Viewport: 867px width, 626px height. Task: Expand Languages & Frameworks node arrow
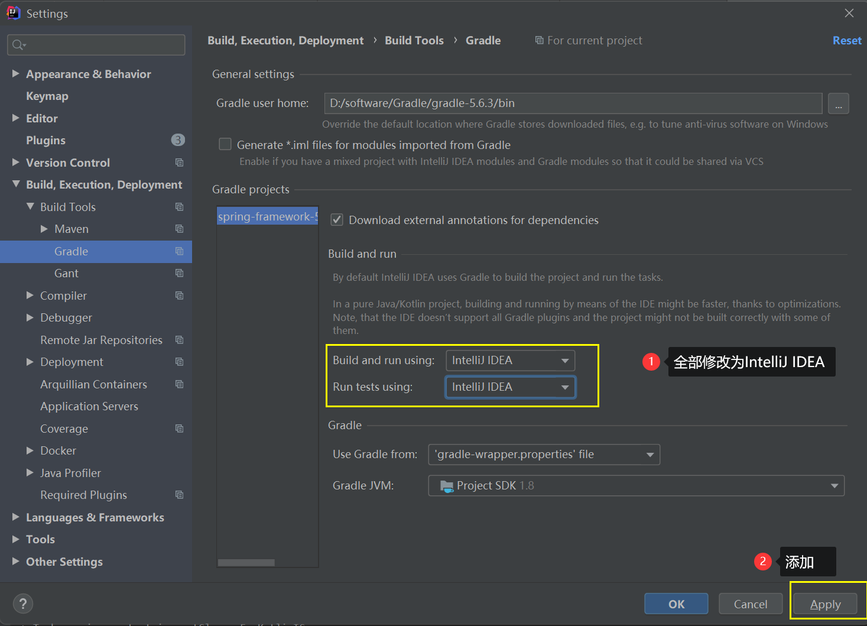[16, 517]
